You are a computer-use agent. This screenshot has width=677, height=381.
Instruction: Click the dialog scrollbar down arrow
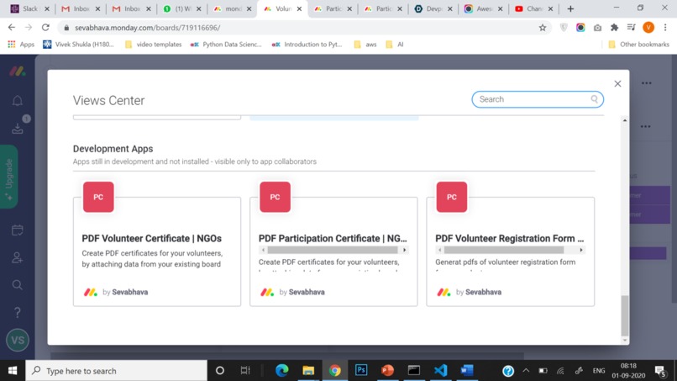point(625,341)
